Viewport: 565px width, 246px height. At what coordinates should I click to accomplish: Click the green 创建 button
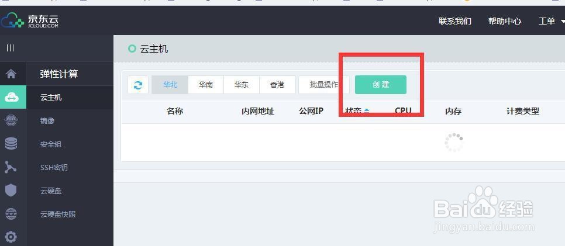(381, 85)
